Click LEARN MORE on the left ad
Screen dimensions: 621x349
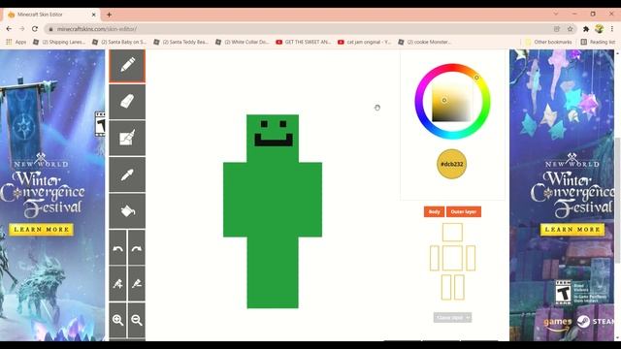tap(42, 230)
